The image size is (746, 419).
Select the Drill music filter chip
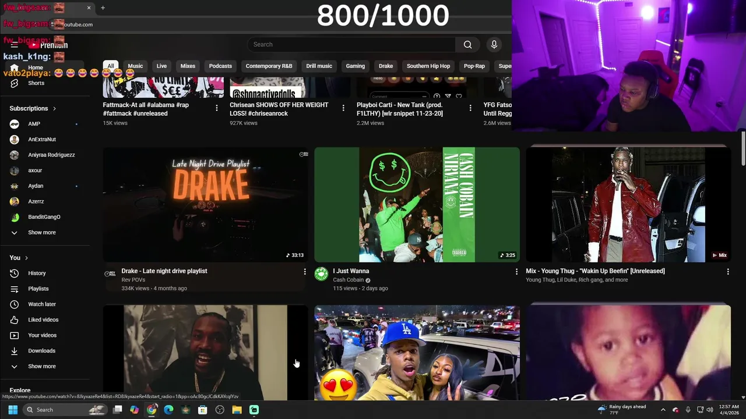point(319,66)
